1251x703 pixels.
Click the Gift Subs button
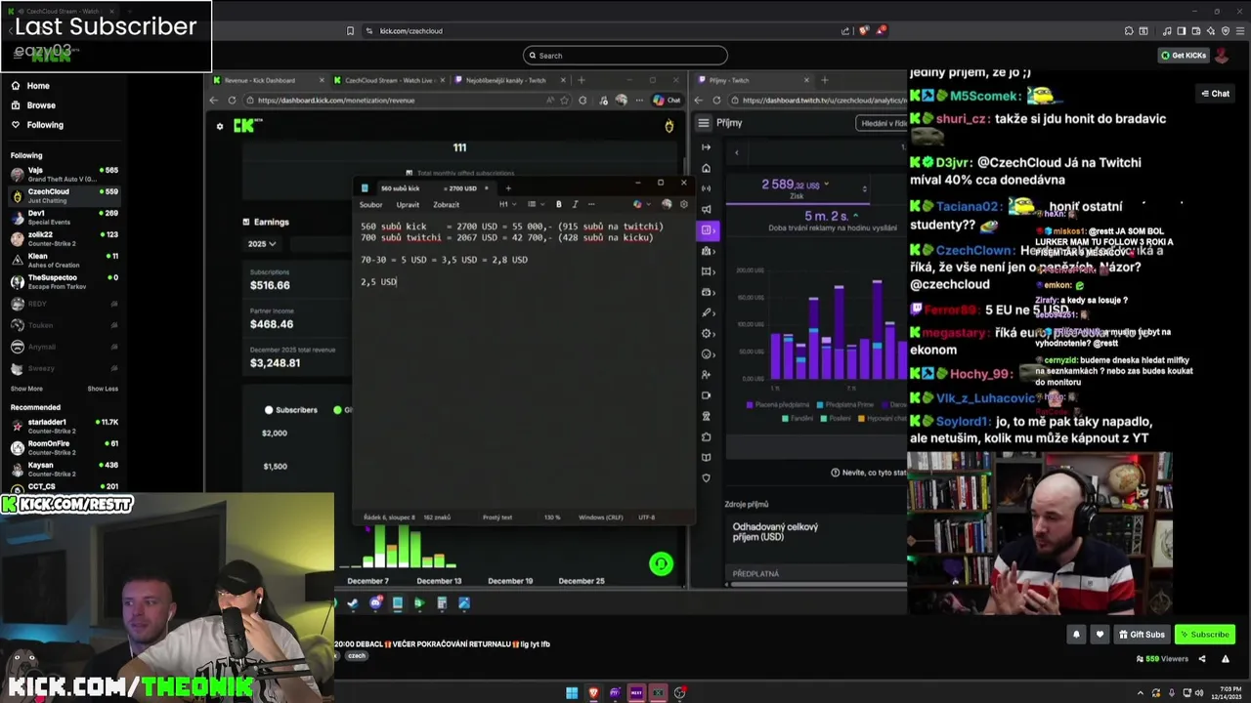1141,635
